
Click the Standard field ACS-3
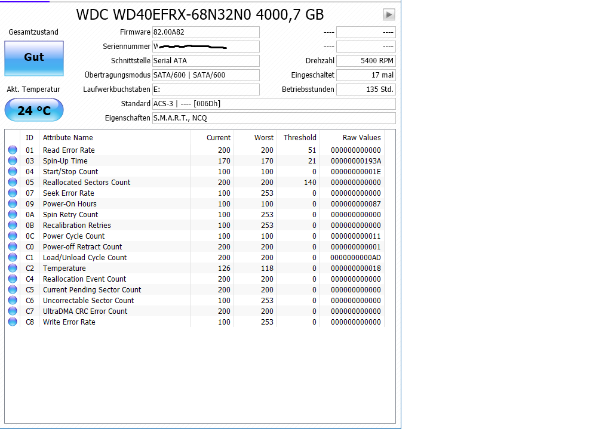click(274, 104)
